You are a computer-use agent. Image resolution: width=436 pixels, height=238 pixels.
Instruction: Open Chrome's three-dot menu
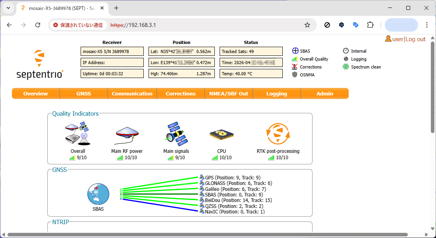(427, 25)
